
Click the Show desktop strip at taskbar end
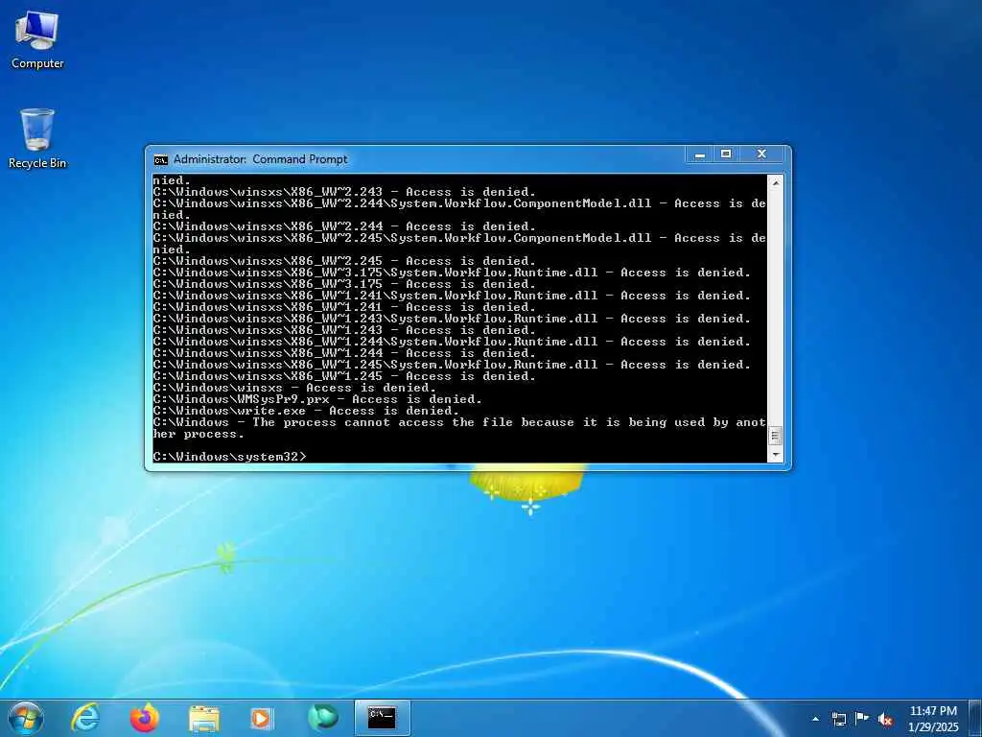point(975,718)
